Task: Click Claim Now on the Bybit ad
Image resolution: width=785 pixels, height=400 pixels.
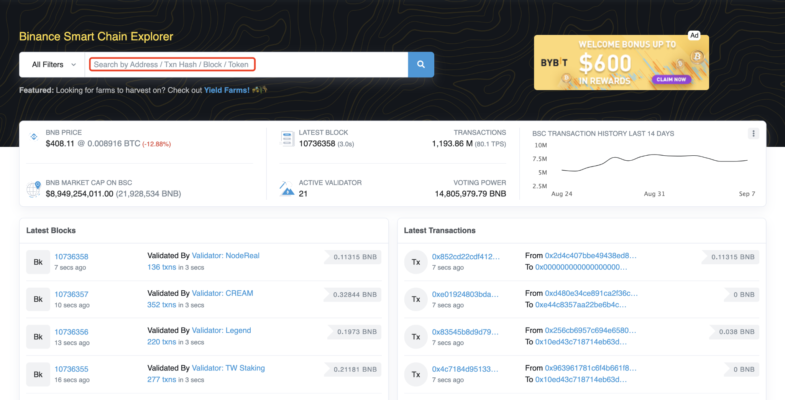Action: pos(671,79)
